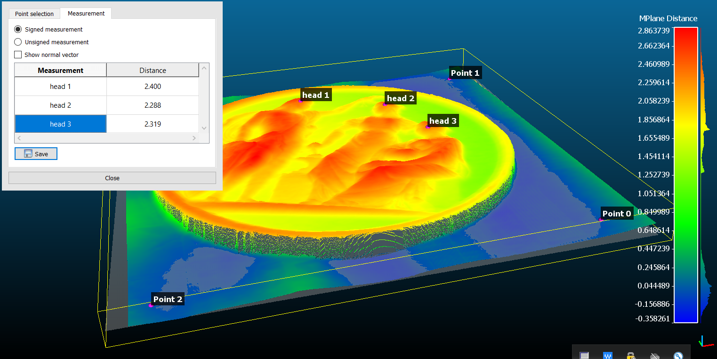Screen dimensions: 717x359
Task: Click the head 1 point marker label
Action: 315,95
